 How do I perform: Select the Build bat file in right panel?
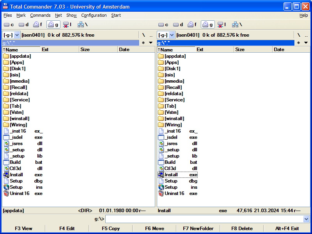point(170,162)
